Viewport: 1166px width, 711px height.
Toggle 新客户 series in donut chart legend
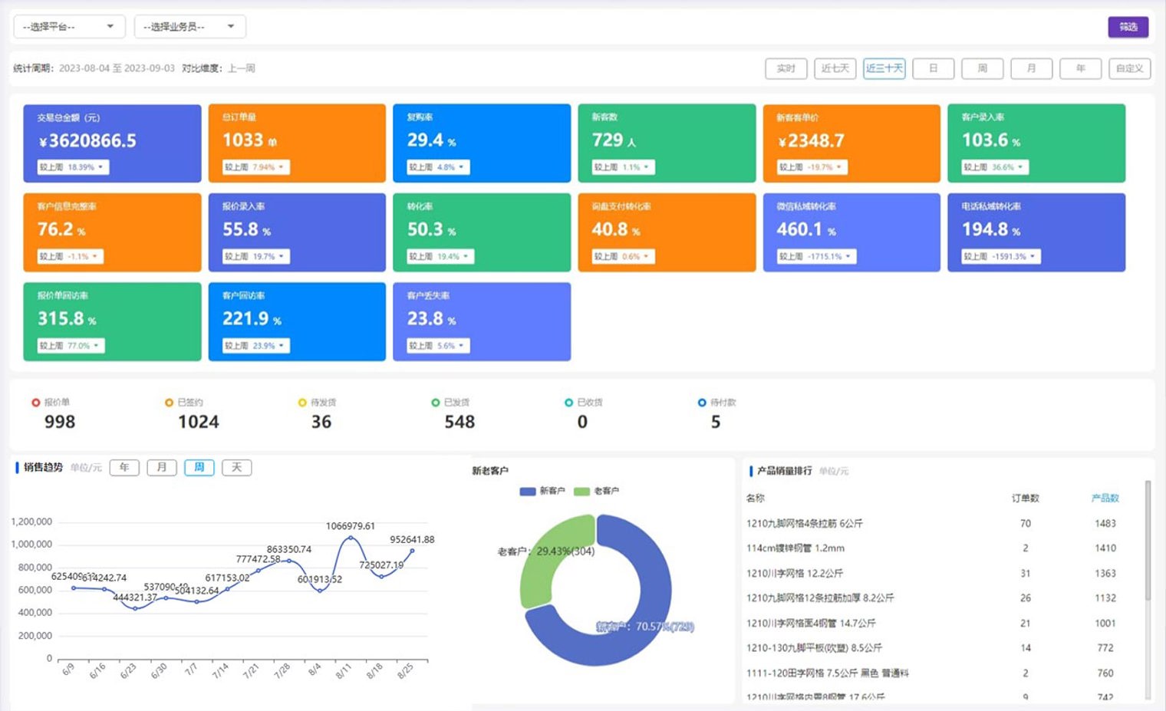coord(542,491)
